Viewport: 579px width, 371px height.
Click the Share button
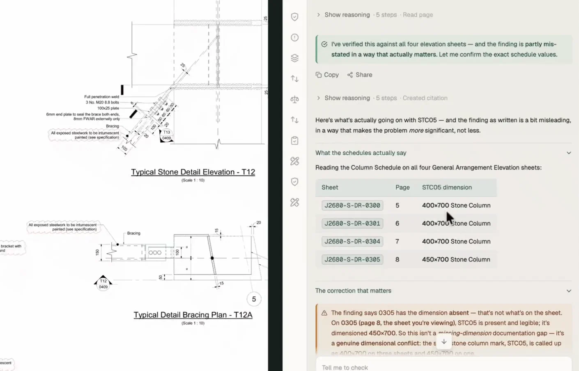pyautogui.click(x=360, y=75)
